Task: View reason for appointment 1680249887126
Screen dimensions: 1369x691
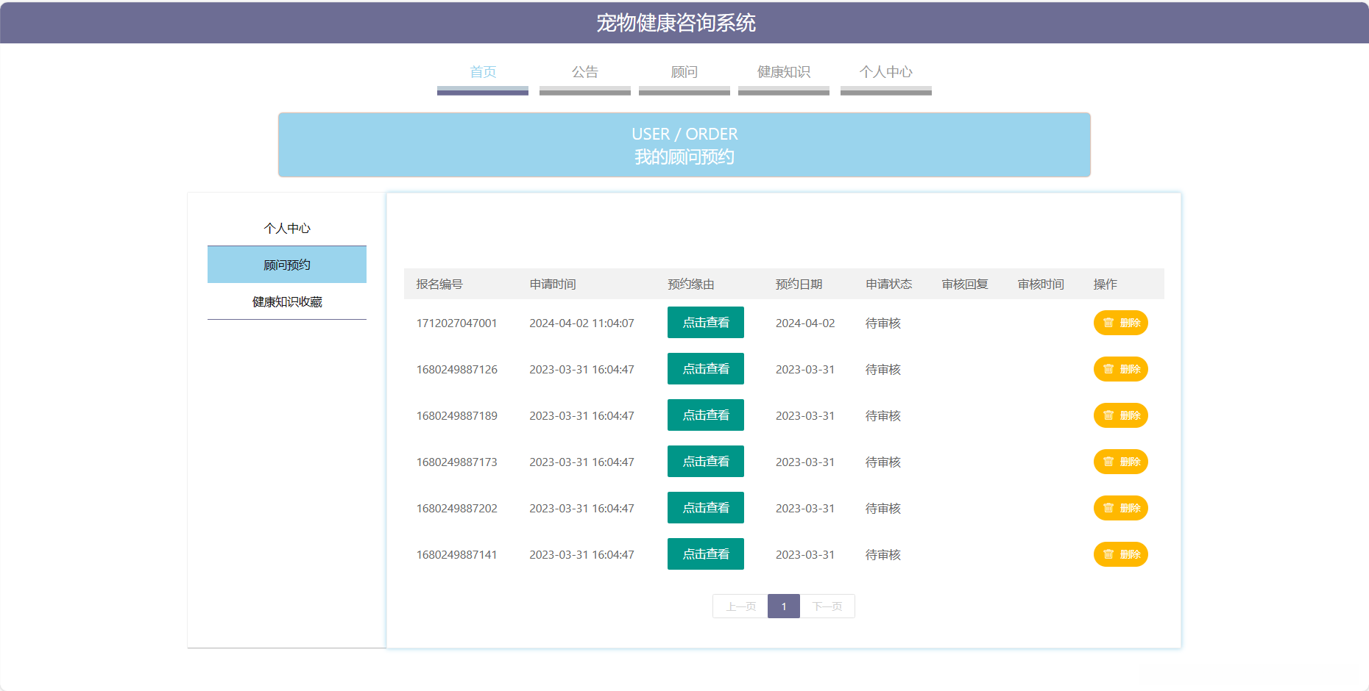Action: [706, 369]
